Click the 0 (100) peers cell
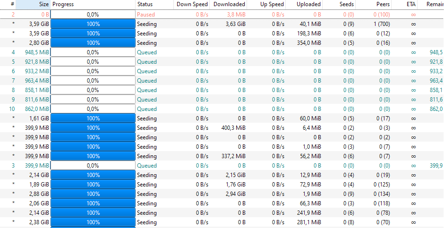Image resolution: width=444 pixels, height=228 pixels. (382, 15)
